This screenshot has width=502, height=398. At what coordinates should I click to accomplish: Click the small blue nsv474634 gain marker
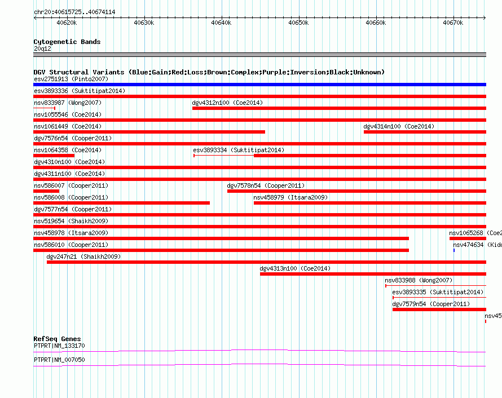click(x=454, y=250)
